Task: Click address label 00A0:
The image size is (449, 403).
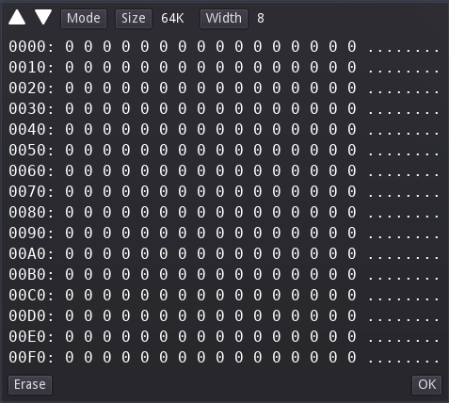Action: (x=31, y=254)
